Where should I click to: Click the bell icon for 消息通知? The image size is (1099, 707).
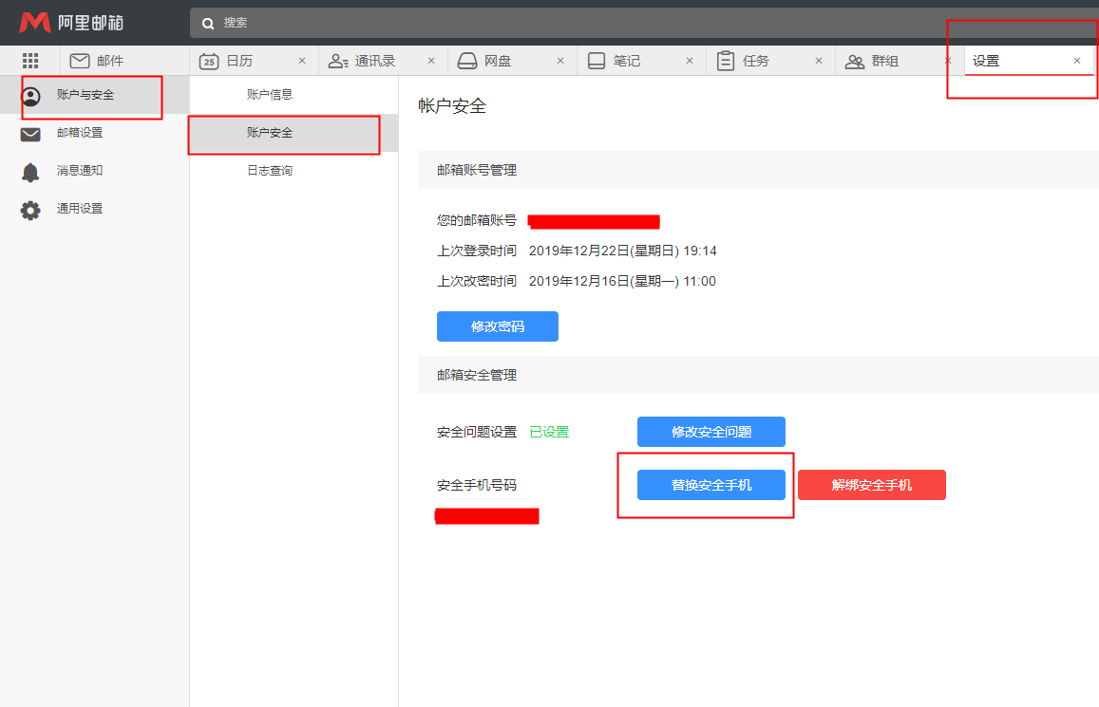29,171
